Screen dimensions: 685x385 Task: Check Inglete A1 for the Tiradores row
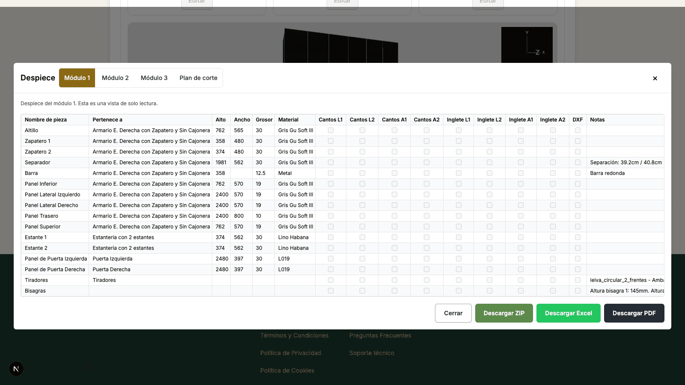[521, 280]
